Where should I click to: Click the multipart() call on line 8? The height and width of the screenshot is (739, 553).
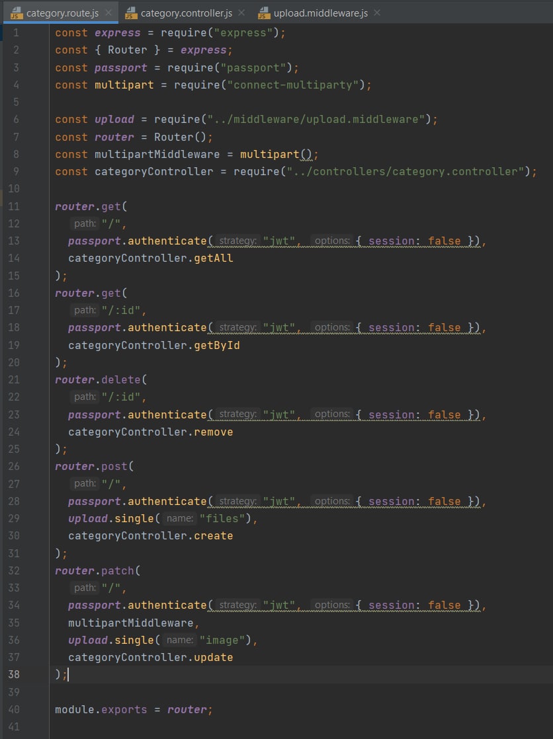coord(276,155)
